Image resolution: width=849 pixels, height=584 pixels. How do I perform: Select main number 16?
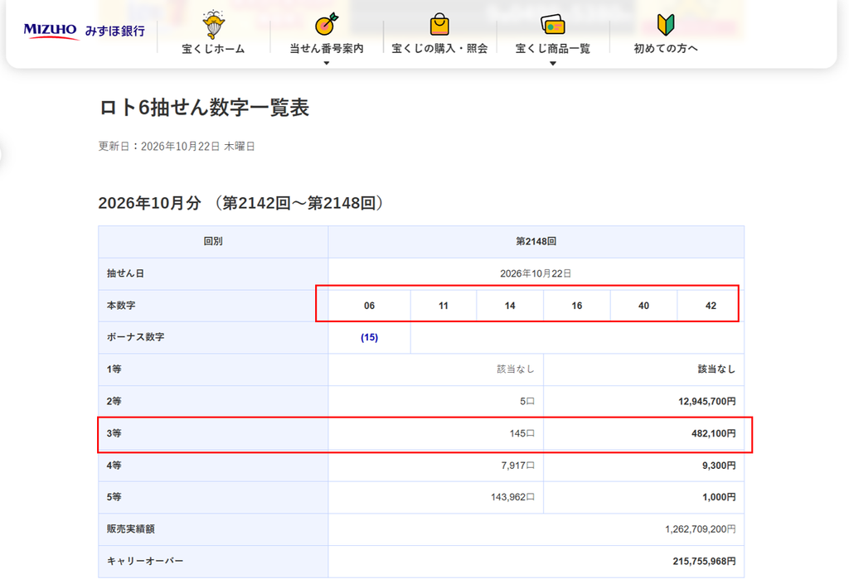(x=577, y=306)
